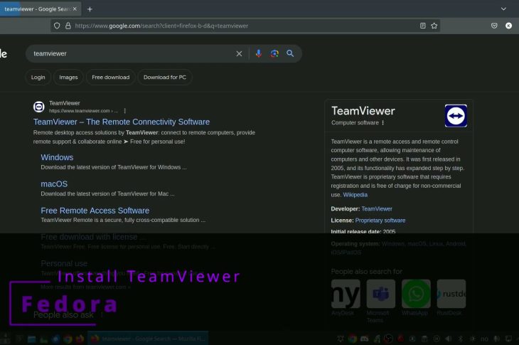Click the voice search microphone icon
Screen dimensions: 519x345
[258, 53]
